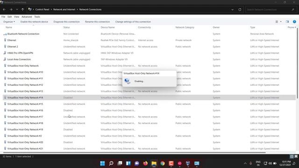299x168 pixels.
Task: Open the View menu
Action: [x=17, y=17]
